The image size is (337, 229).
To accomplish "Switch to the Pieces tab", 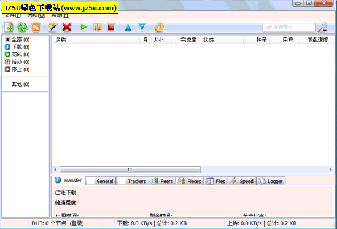I will tap(190, 181).
